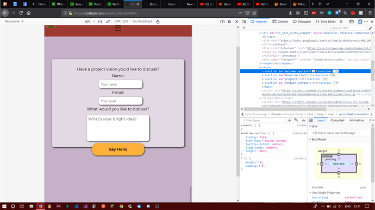Open File Explorer from taskbar
Screen dimensions: 375x210
click(32, 206)
